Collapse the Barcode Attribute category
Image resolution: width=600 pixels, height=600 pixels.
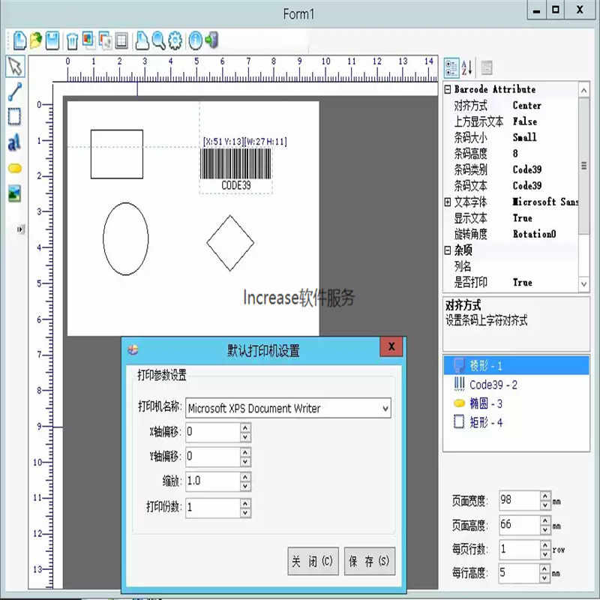[448, 89]
